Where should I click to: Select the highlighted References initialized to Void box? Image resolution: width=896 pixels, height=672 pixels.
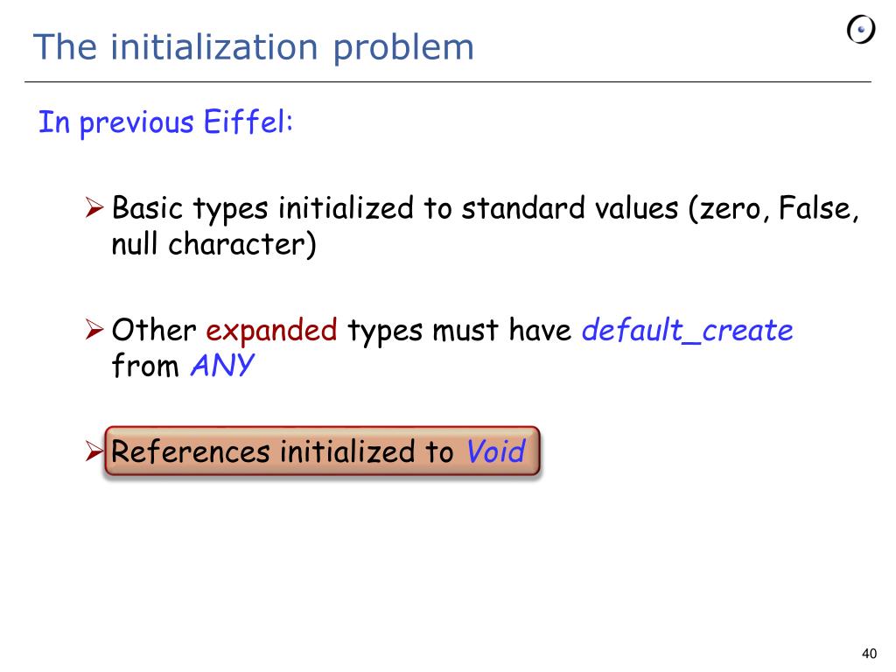[x=322, y=451]
